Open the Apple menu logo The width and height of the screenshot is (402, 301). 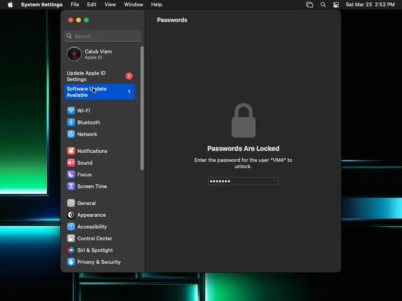tap(10, 5)
